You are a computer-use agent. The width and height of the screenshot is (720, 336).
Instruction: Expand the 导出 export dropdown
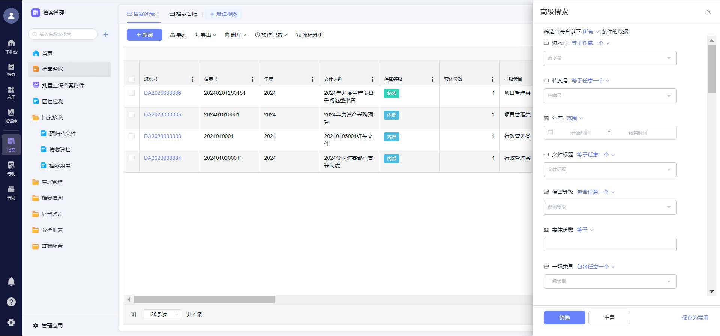pos(205,35)
